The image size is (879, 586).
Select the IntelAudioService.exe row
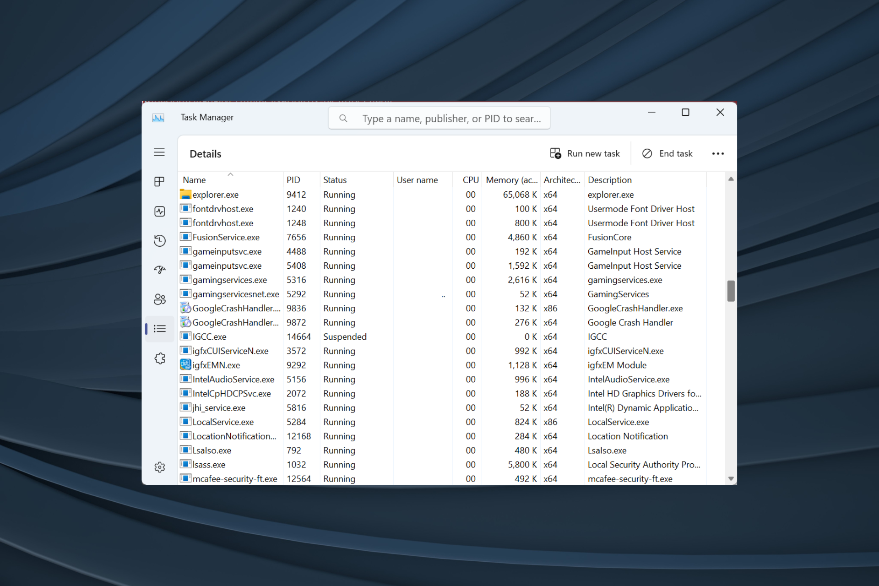click(x=443, y=379)
